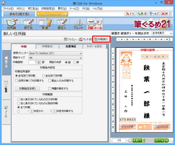175x145 pixels.
Task: Click the 印刷指定を使う button
Action: (27, 89)
